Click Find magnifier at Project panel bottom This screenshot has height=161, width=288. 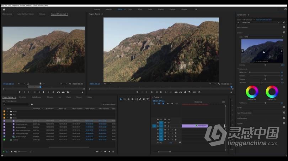point(101,151)
